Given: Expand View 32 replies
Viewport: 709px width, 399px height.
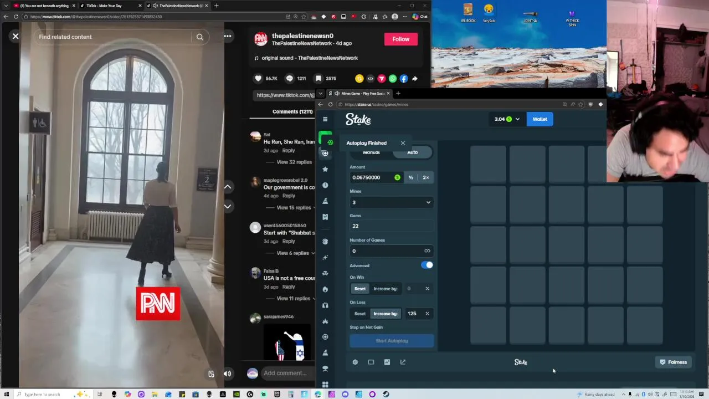Looking at the screenshot, I should pos(294,162).
